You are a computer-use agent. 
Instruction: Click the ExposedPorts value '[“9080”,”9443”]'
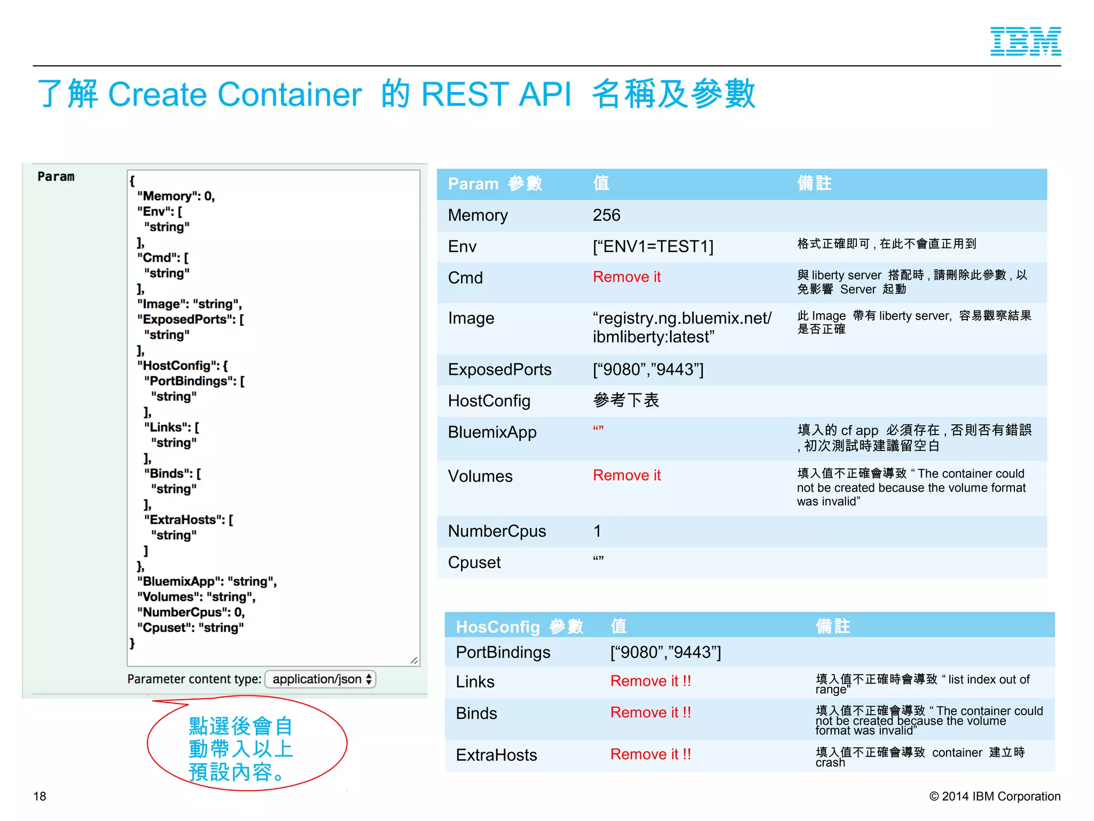tap(648, 369)
